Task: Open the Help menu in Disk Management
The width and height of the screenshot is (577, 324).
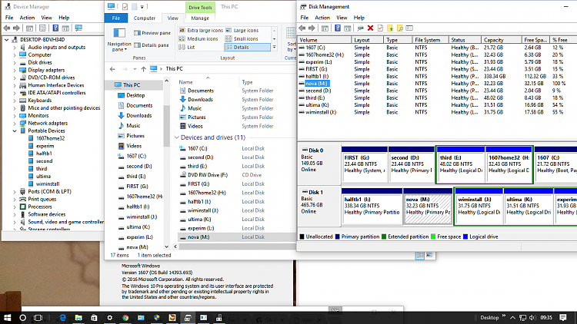Action: click(359, 18)
